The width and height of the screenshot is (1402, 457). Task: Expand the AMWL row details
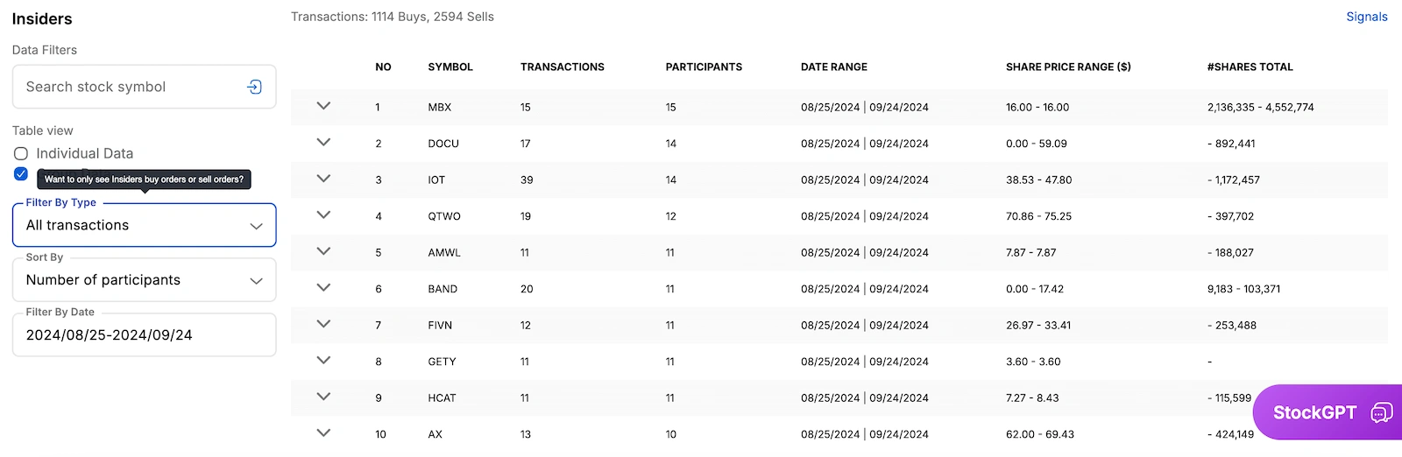pos(323,251)
